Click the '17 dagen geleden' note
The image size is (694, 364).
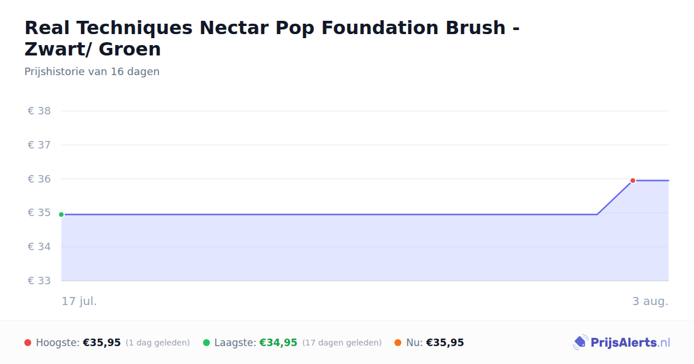point(342,343)
